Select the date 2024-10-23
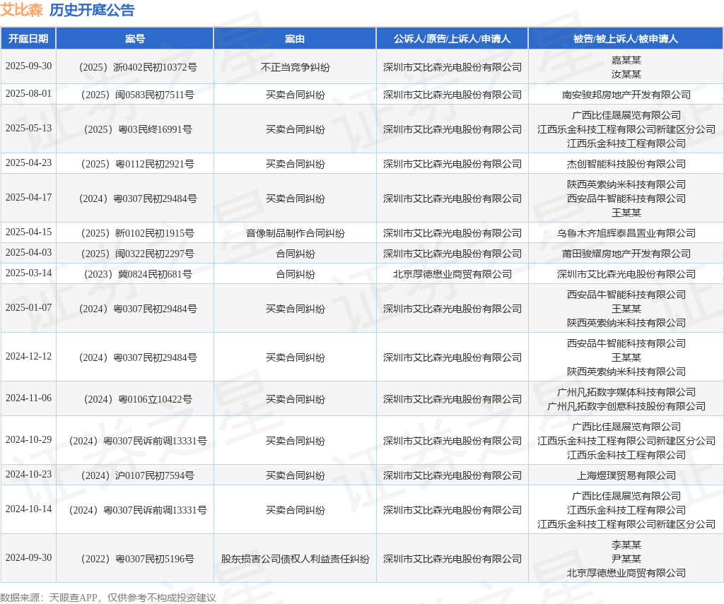 28,474
